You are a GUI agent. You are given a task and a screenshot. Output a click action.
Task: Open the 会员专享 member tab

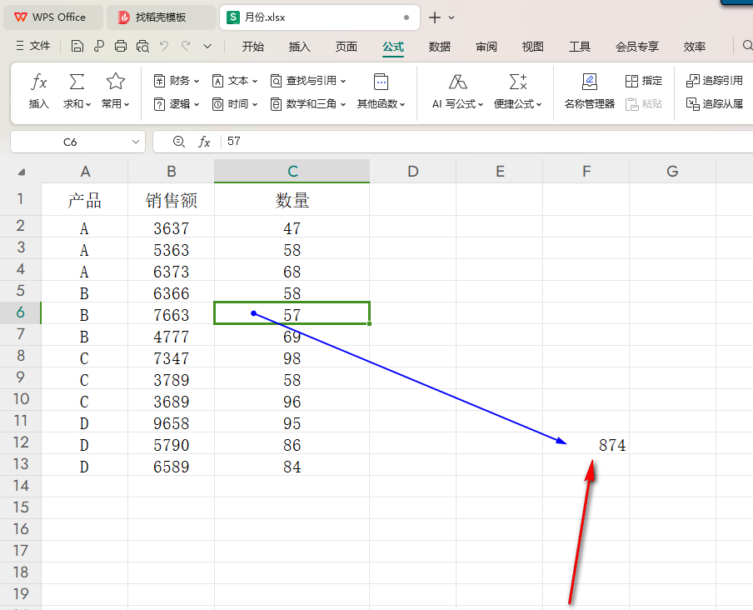click(x=637, y=47)
